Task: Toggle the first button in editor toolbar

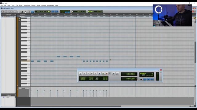Action: click(3, 12)
